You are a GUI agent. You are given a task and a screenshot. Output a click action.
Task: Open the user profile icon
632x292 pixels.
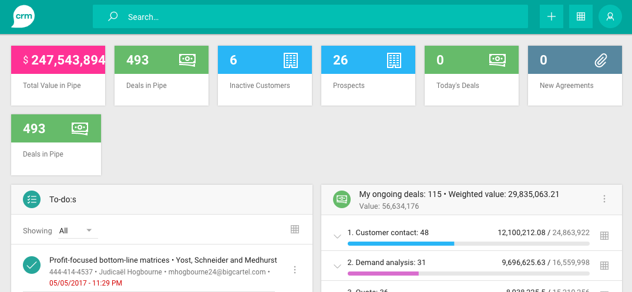coord(610,16)
